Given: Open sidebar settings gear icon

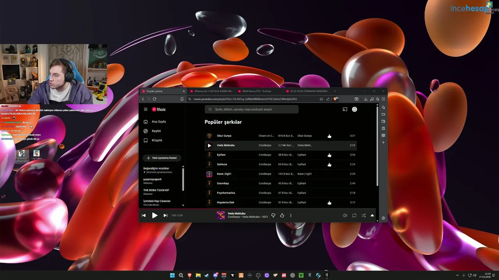Looking at the screenshot, I should (x=383, y=218).
